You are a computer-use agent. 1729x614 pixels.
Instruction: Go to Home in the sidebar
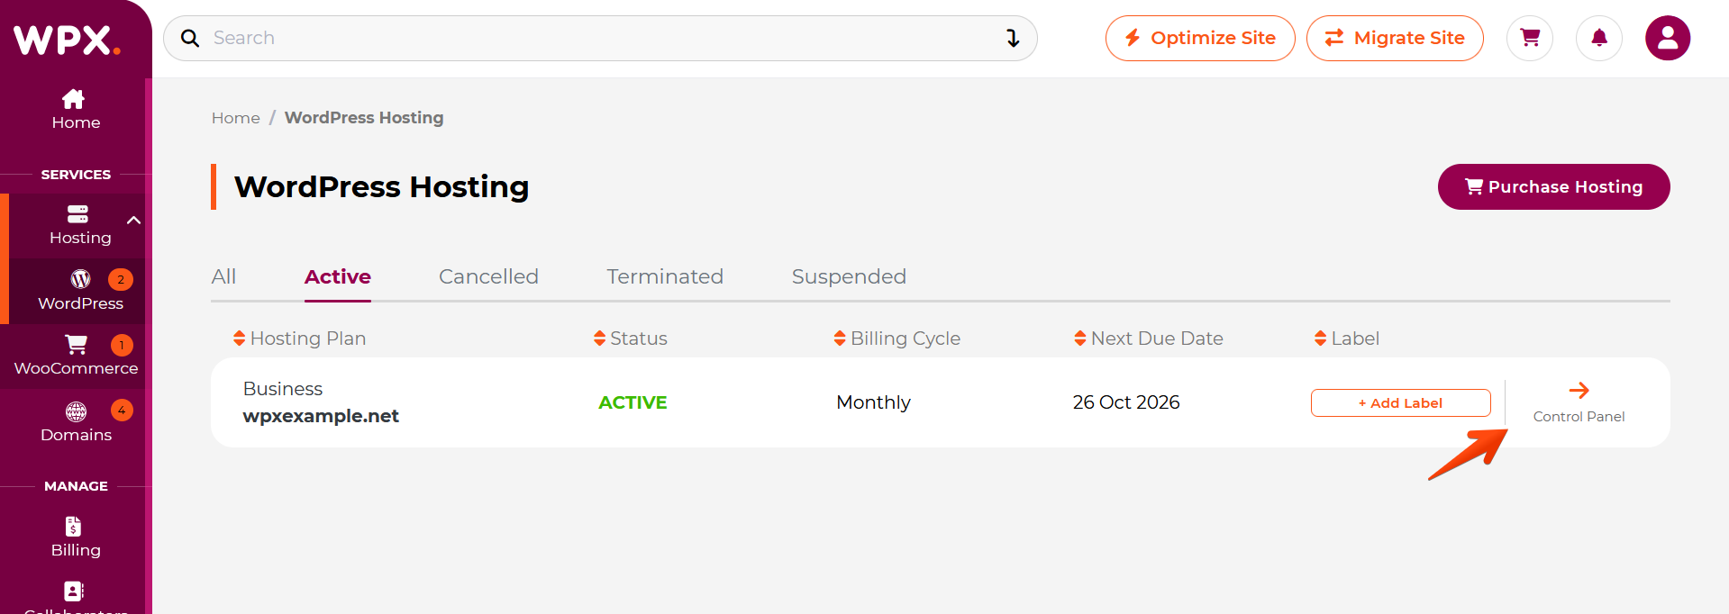point(76,110)
